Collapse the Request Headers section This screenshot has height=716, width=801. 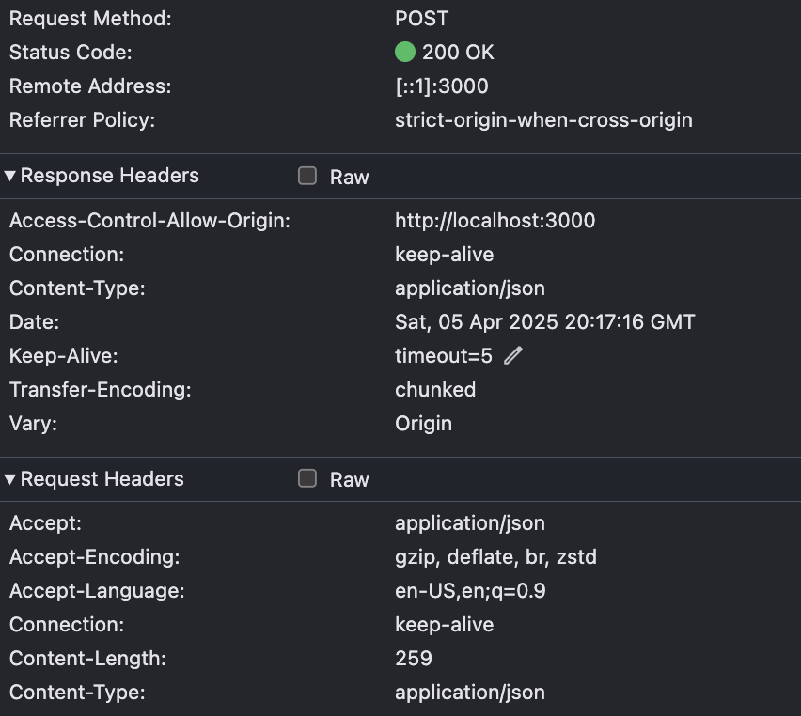pos(9,479)
